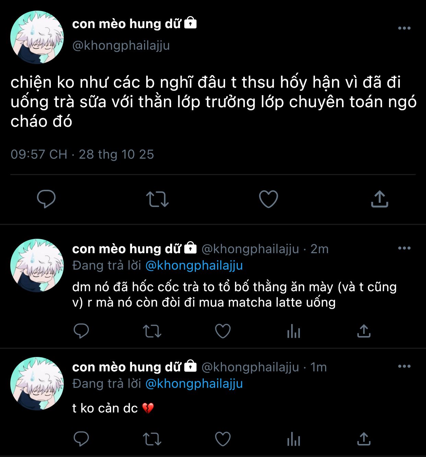Retweet the 't ko cản dc' tweet
The height and width of the screenshot is (457, 426).
[x=152, y=439]
